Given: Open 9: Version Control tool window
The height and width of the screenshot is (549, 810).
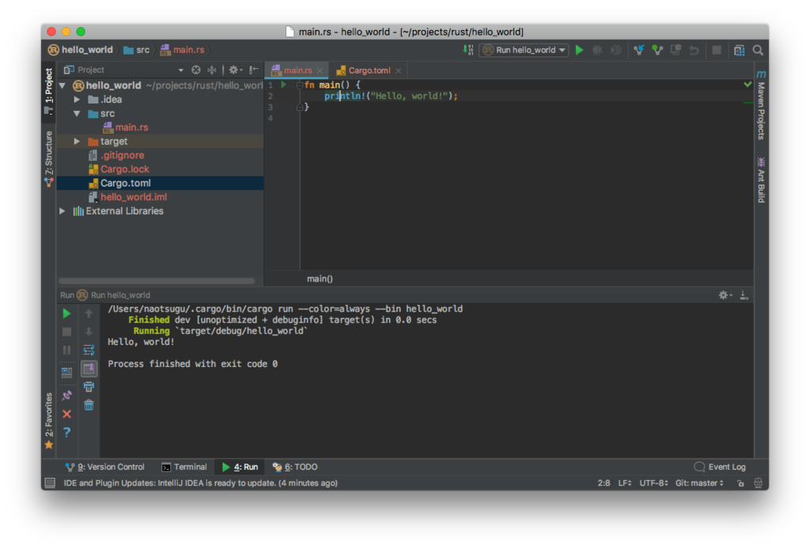Looking at the screenshot, I should pos(105,467).
